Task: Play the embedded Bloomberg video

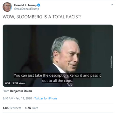Action: click(x=58, y=56)
